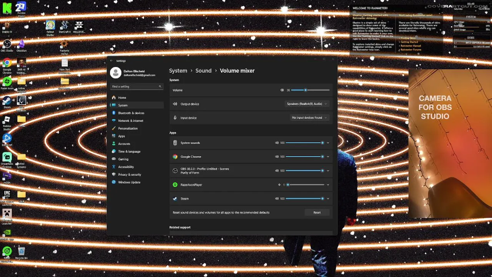Click the user profile avatar
The image size is (492, 277).
[116, 73]
